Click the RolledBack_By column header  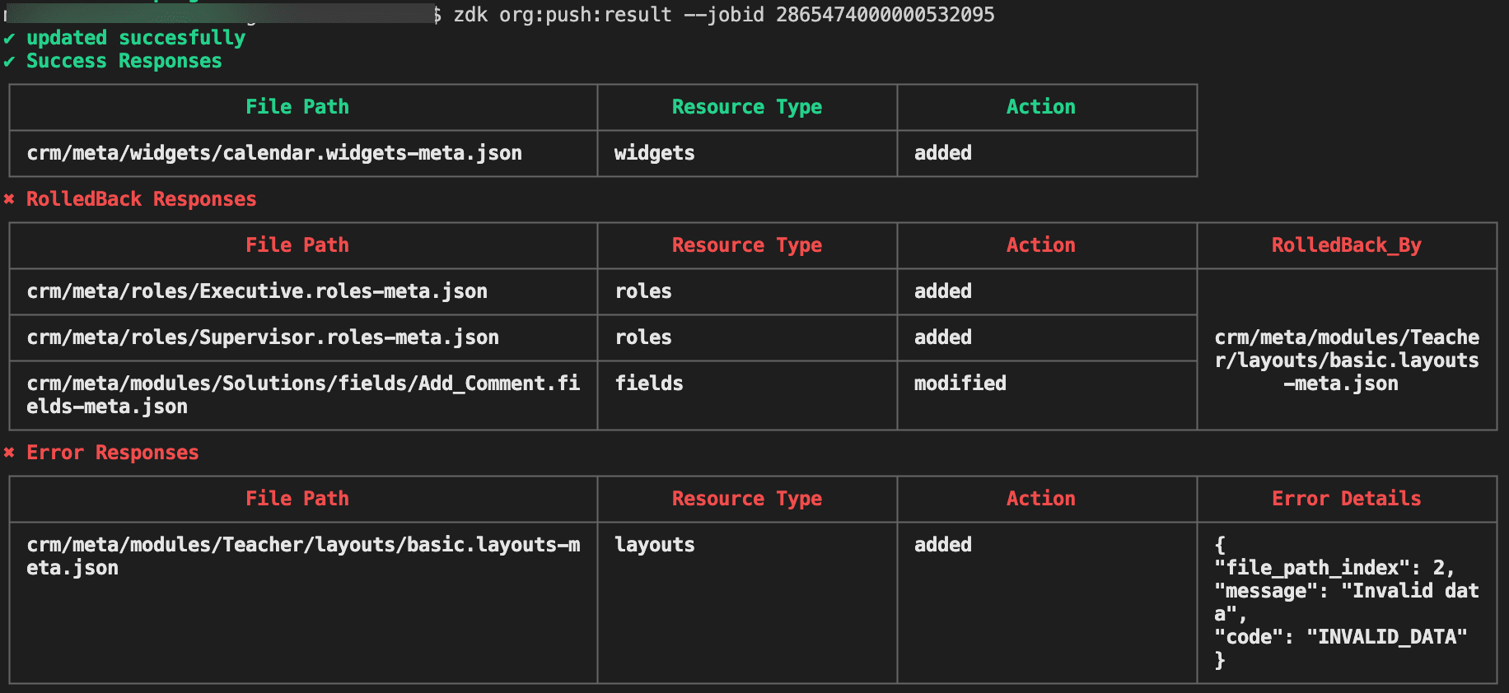[x=1346, y=245]
